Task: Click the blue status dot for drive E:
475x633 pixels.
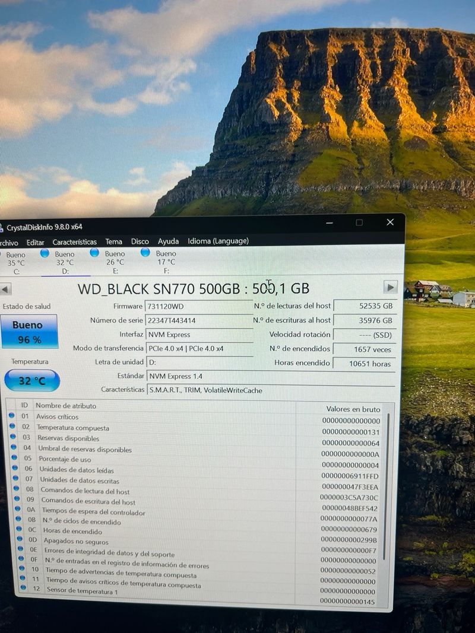Action: point(94,253)
